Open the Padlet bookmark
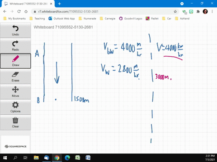The width and height of the screenshot is (217, 162). tap(152, 18)
